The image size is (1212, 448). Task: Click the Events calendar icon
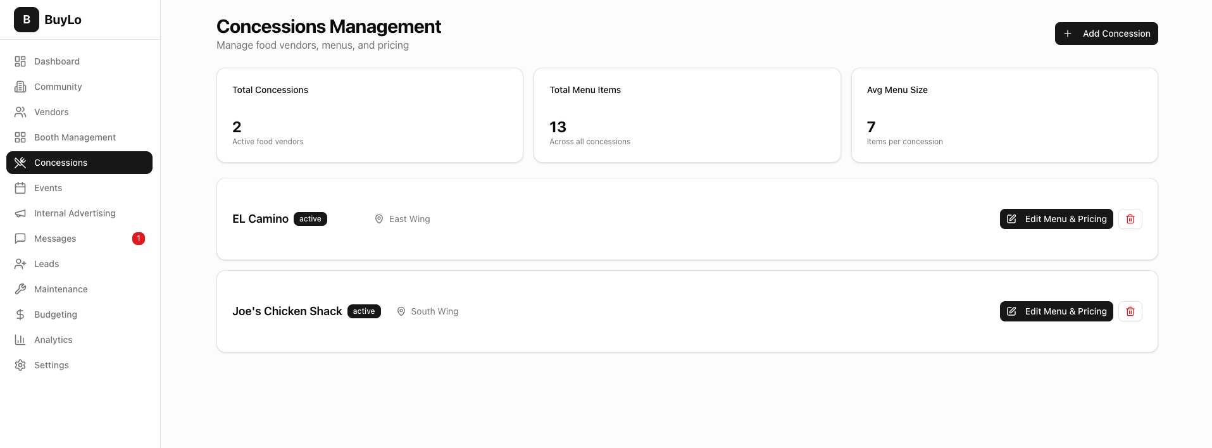coord(20,188)
